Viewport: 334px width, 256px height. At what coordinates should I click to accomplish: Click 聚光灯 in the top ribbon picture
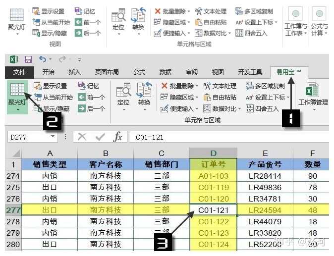click(x=17, y=21)
